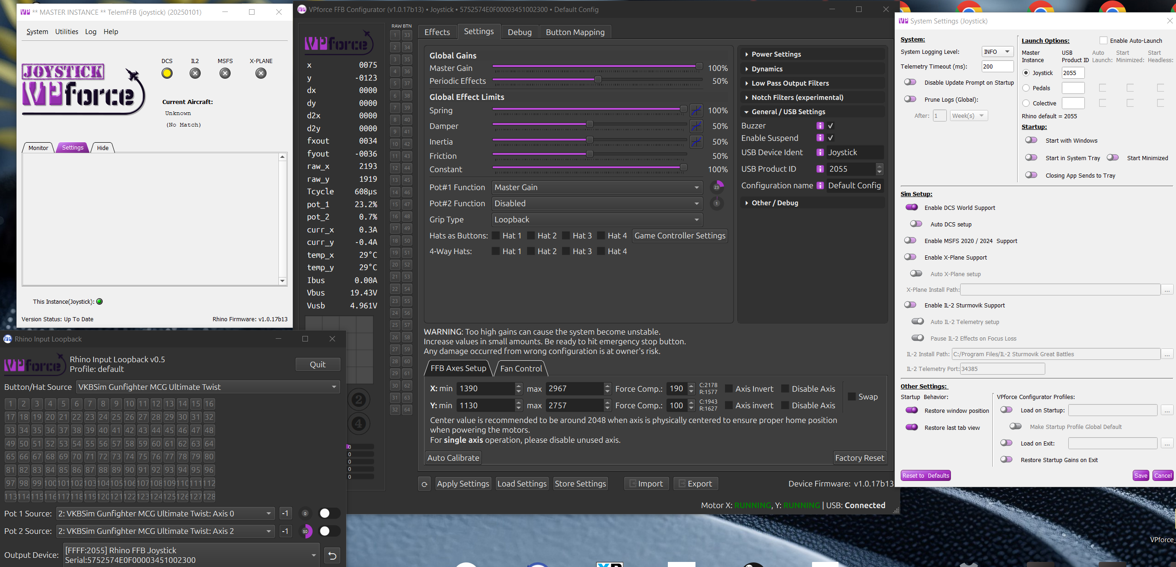
Task: Open the Damper effect curve editor icon
Action: pos(696,126)
